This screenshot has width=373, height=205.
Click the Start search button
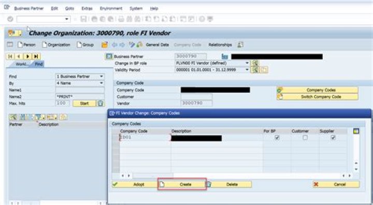pyautogui.click(x=84, y=103)
